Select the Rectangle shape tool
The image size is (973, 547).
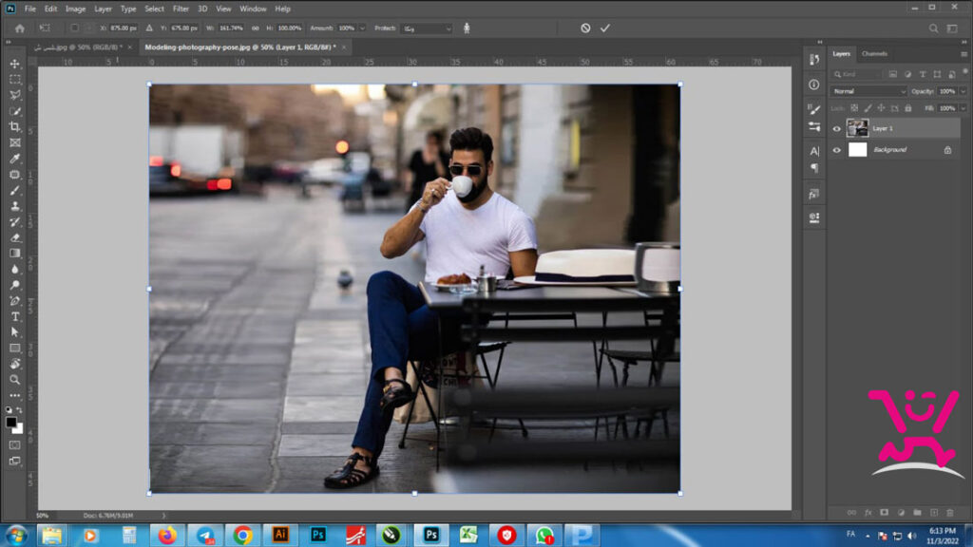coord(15,348)
